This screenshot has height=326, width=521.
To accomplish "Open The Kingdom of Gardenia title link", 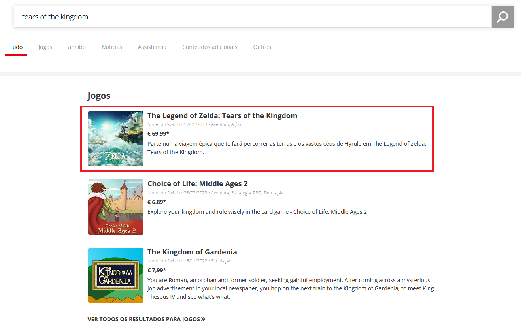I will [192, 252].
